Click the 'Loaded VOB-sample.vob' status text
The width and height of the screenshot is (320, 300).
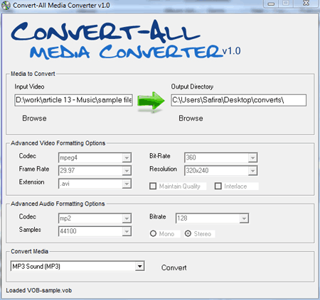click(39, 291)
